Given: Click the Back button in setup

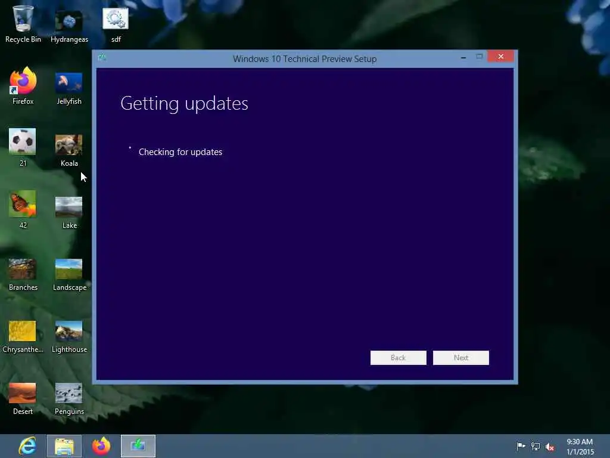Looking at the screenshot, I should point(399,358).
